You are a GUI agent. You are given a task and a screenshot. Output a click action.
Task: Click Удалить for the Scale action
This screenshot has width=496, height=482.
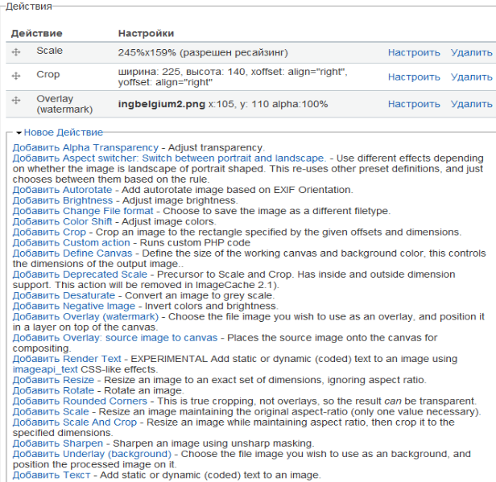coord(471,52)
